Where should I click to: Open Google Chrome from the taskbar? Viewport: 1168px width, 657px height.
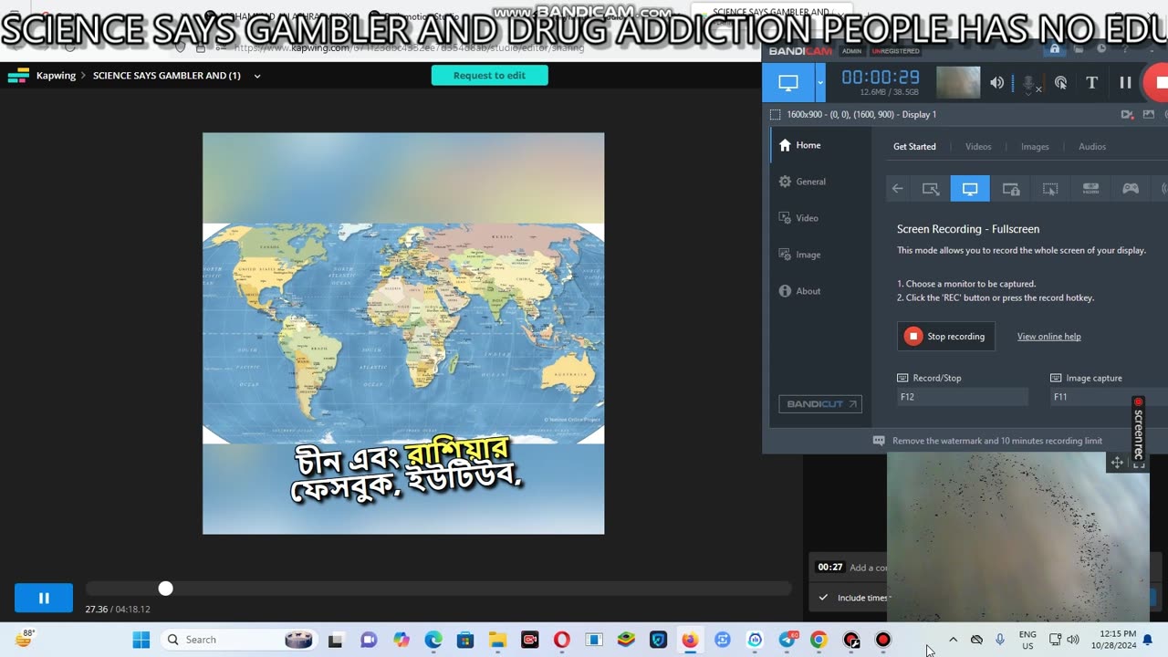819,640
